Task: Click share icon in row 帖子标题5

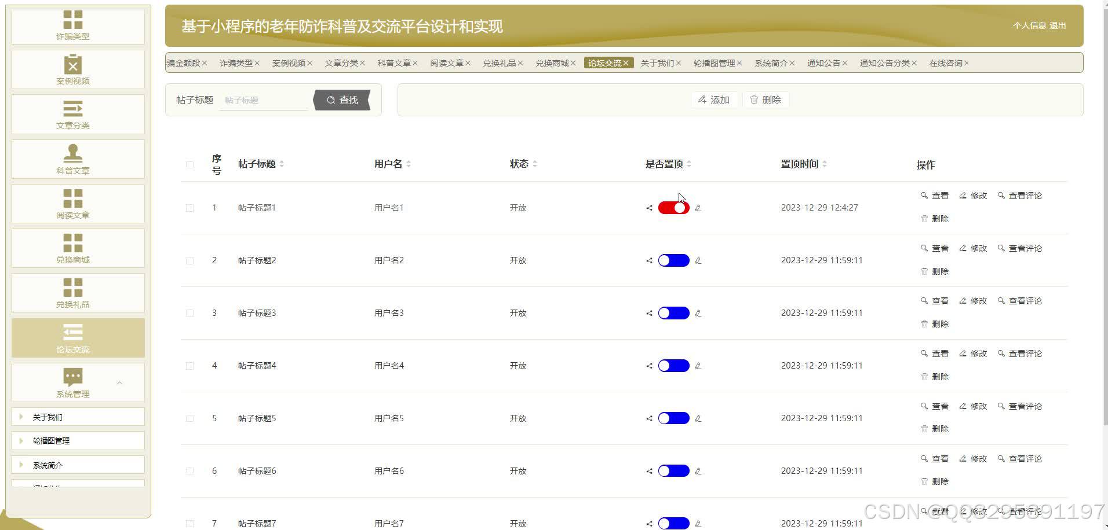Action: pyautogui.click(x=649, y=418)
